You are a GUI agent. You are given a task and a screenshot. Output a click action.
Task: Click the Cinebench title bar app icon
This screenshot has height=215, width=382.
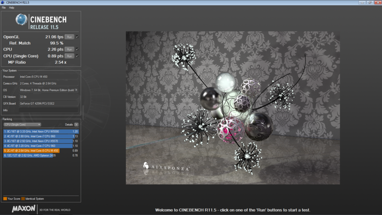pos(2,2)
